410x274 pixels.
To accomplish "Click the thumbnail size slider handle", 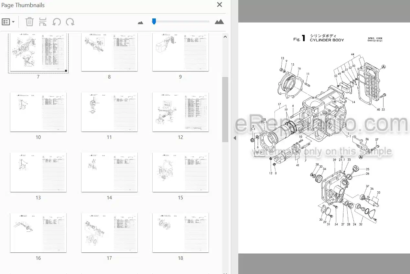I will (x=154, y=21).
